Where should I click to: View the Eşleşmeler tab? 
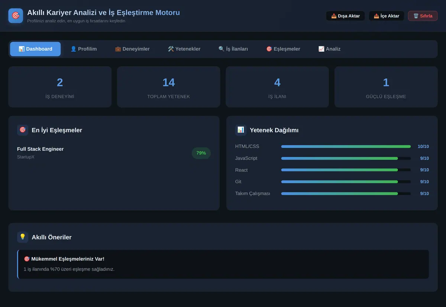[283, 49]
